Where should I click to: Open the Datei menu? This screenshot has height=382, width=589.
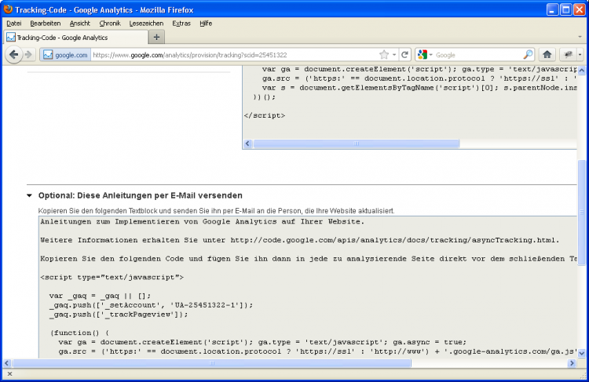click(x=14, y=24)
